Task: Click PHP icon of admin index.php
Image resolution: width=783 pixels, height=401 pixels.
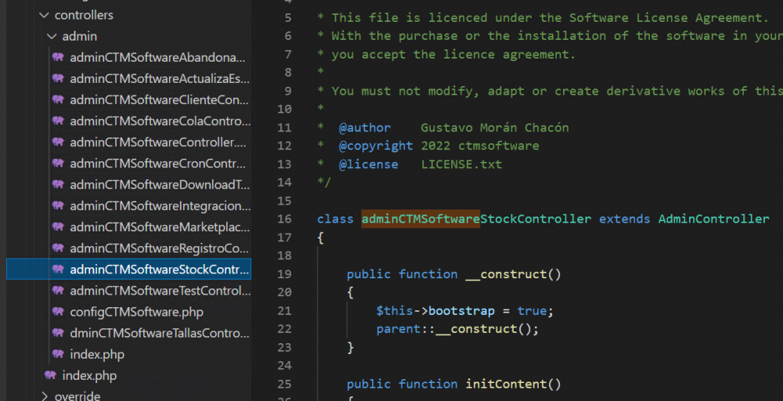Action: (x=58, y=353)
